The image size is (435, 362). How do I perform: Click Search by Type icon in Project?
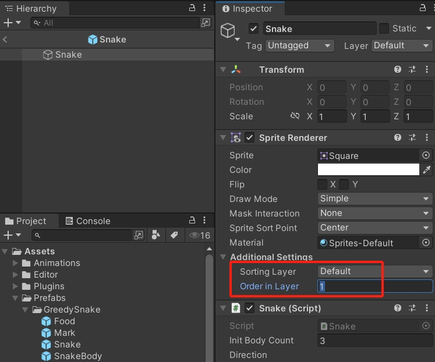click(156, 235)
